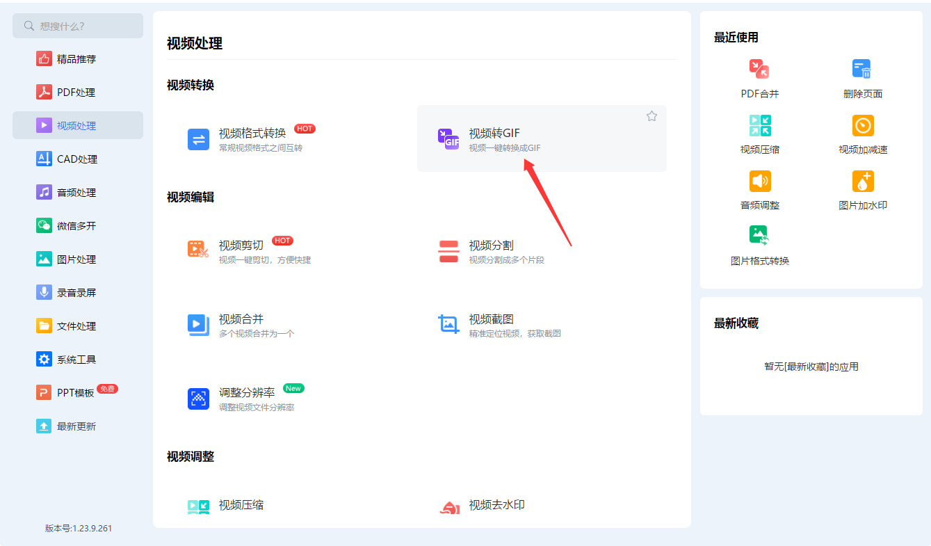Viewport: 931px width, 546px height.
Task: Favorite 视频转GIF with the star icon
Action: point(651,116)
